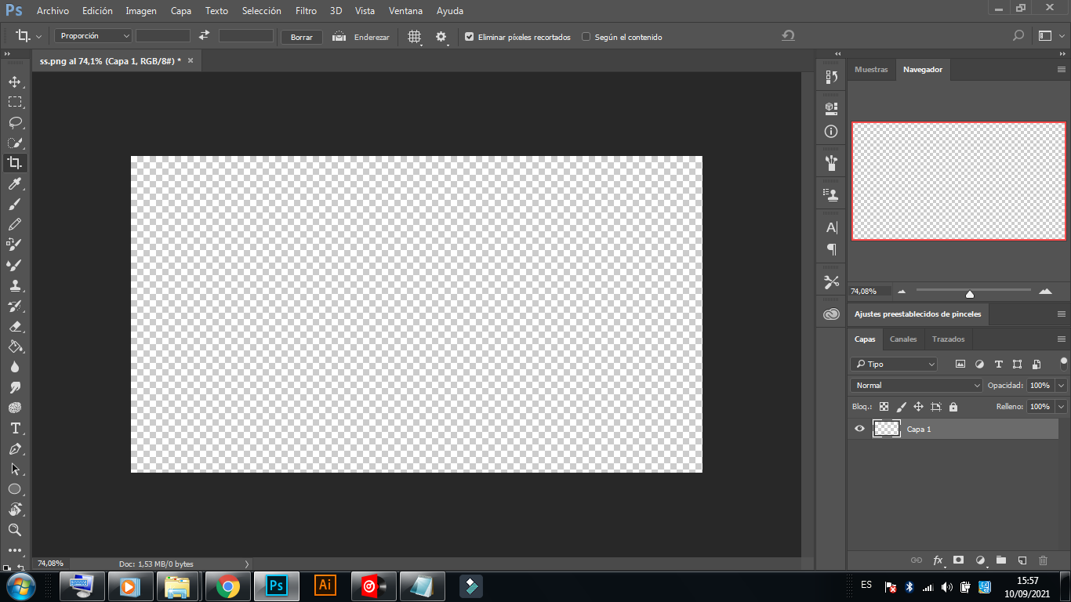Screen dimensions: 1071x602
Task: Select the Paint Bucket tool
Action: coord(15,346)
